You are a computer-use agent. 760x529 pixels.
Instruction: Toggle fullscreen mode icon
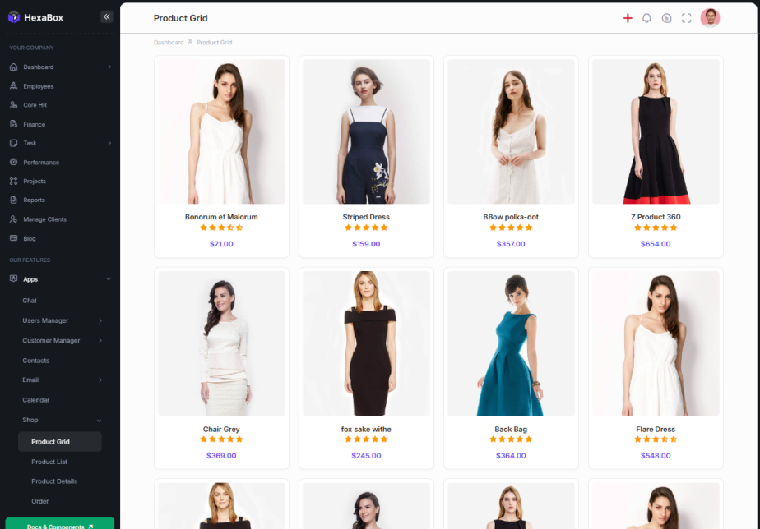click(x=687, y=18)
